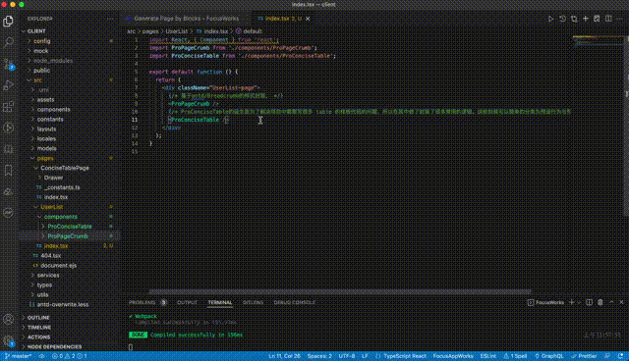Expand the OUTLINE section

pos(38,318)
